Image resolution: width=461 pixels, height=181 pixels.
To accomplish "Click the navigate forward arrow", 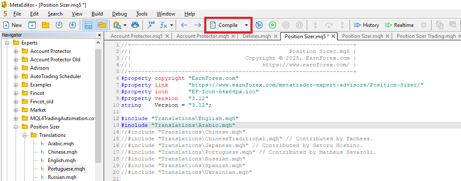I will [x=198, y=25].
